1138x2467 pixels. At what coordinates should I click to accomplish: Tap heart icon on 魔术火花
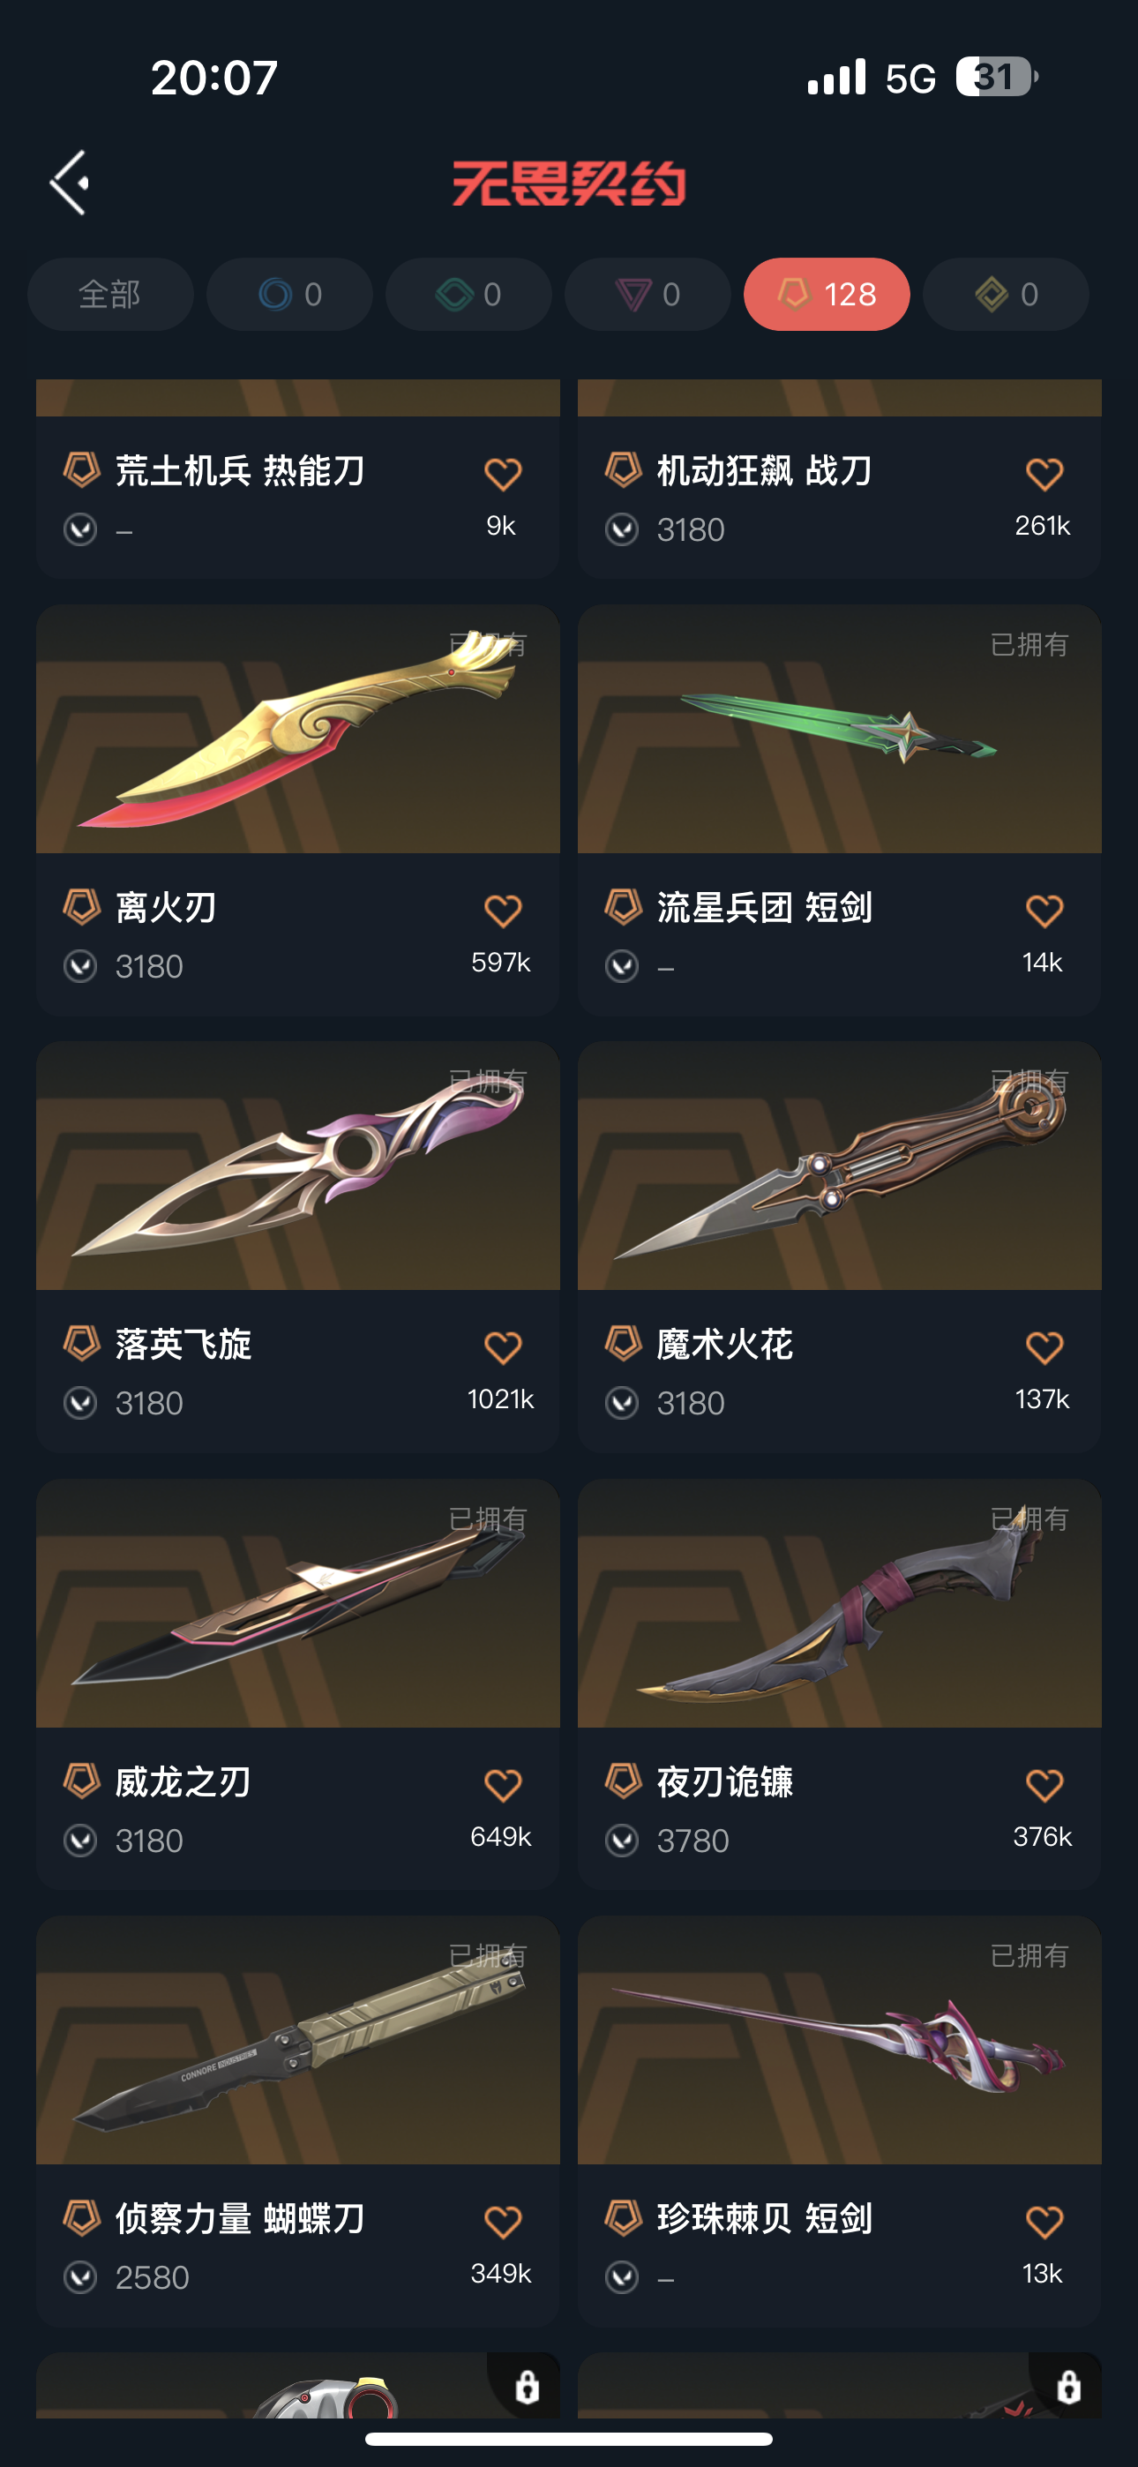pos(1044,1347)
